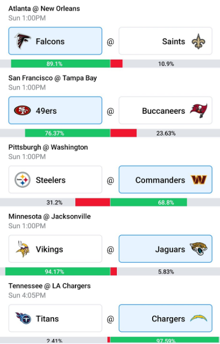Click the Chargers lightning bolt logo
Viewport: 220px width, 344px height.
coord(199,318)
